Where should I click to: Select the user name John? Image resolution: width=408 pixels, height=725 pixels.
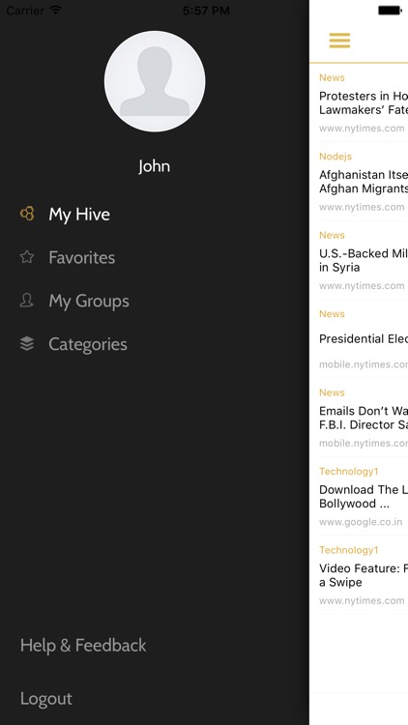point(155,166)
